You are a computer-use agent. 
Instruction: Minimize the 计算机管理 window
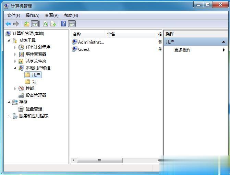(x=198, y=5)
